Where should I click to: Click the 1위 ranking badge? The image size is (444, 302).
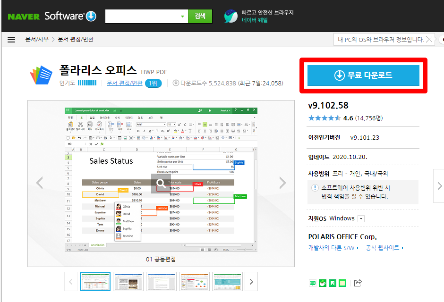[x=153, y=83]
